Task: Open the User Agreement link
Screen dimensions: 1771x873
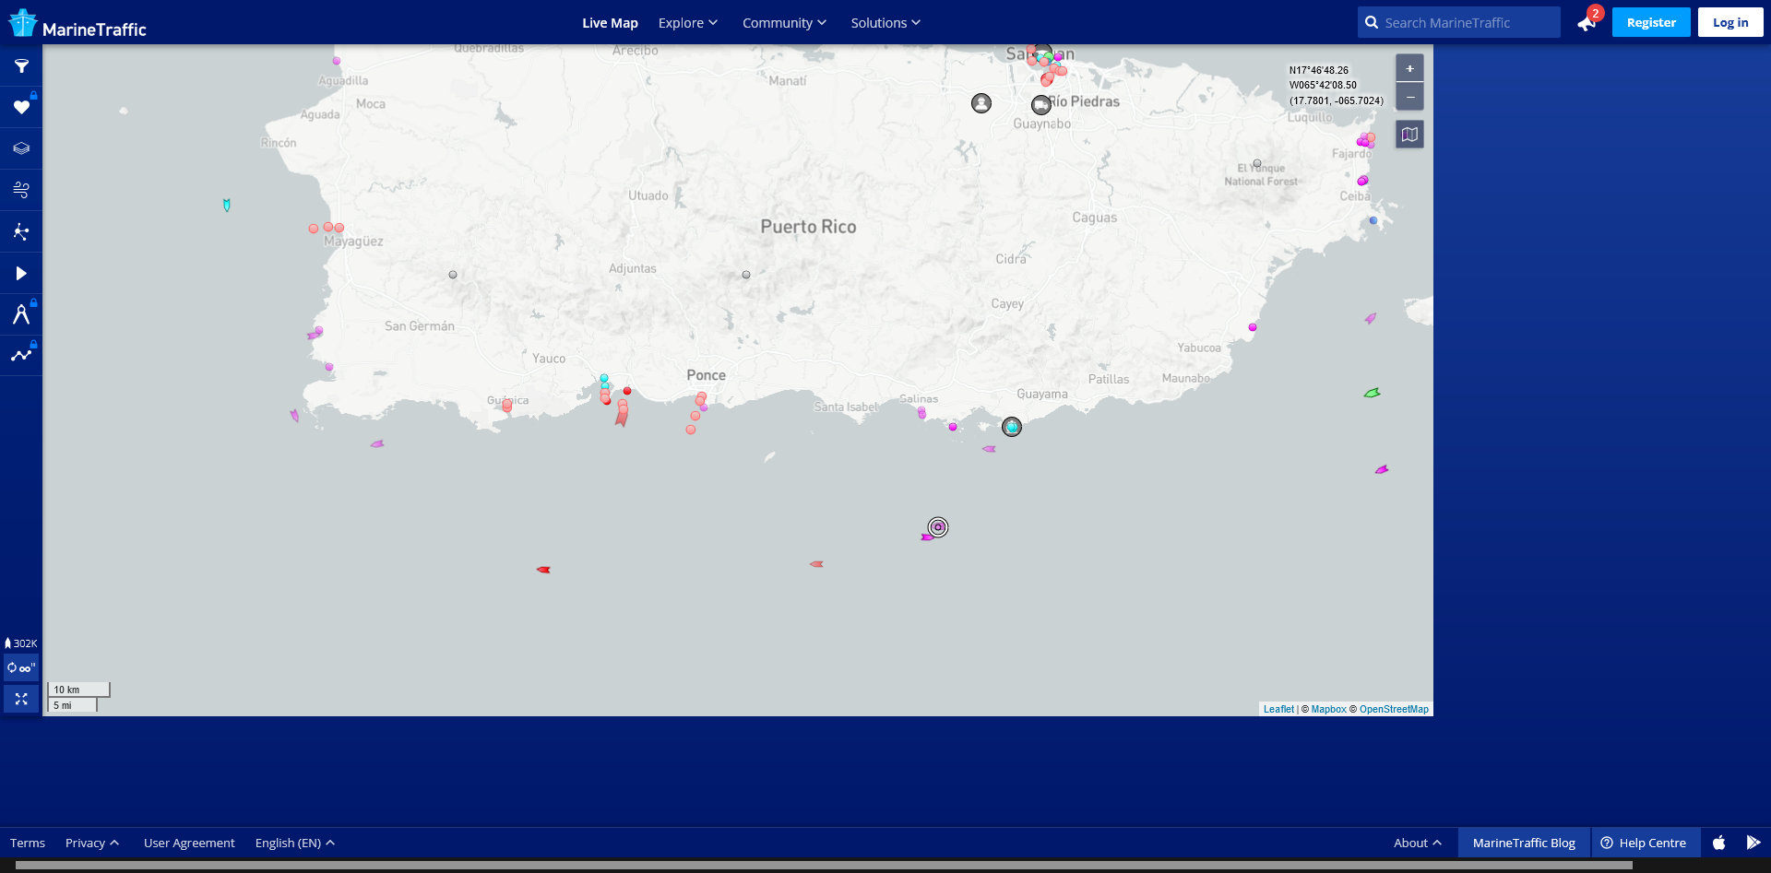Action: click(x=189, y=843)
